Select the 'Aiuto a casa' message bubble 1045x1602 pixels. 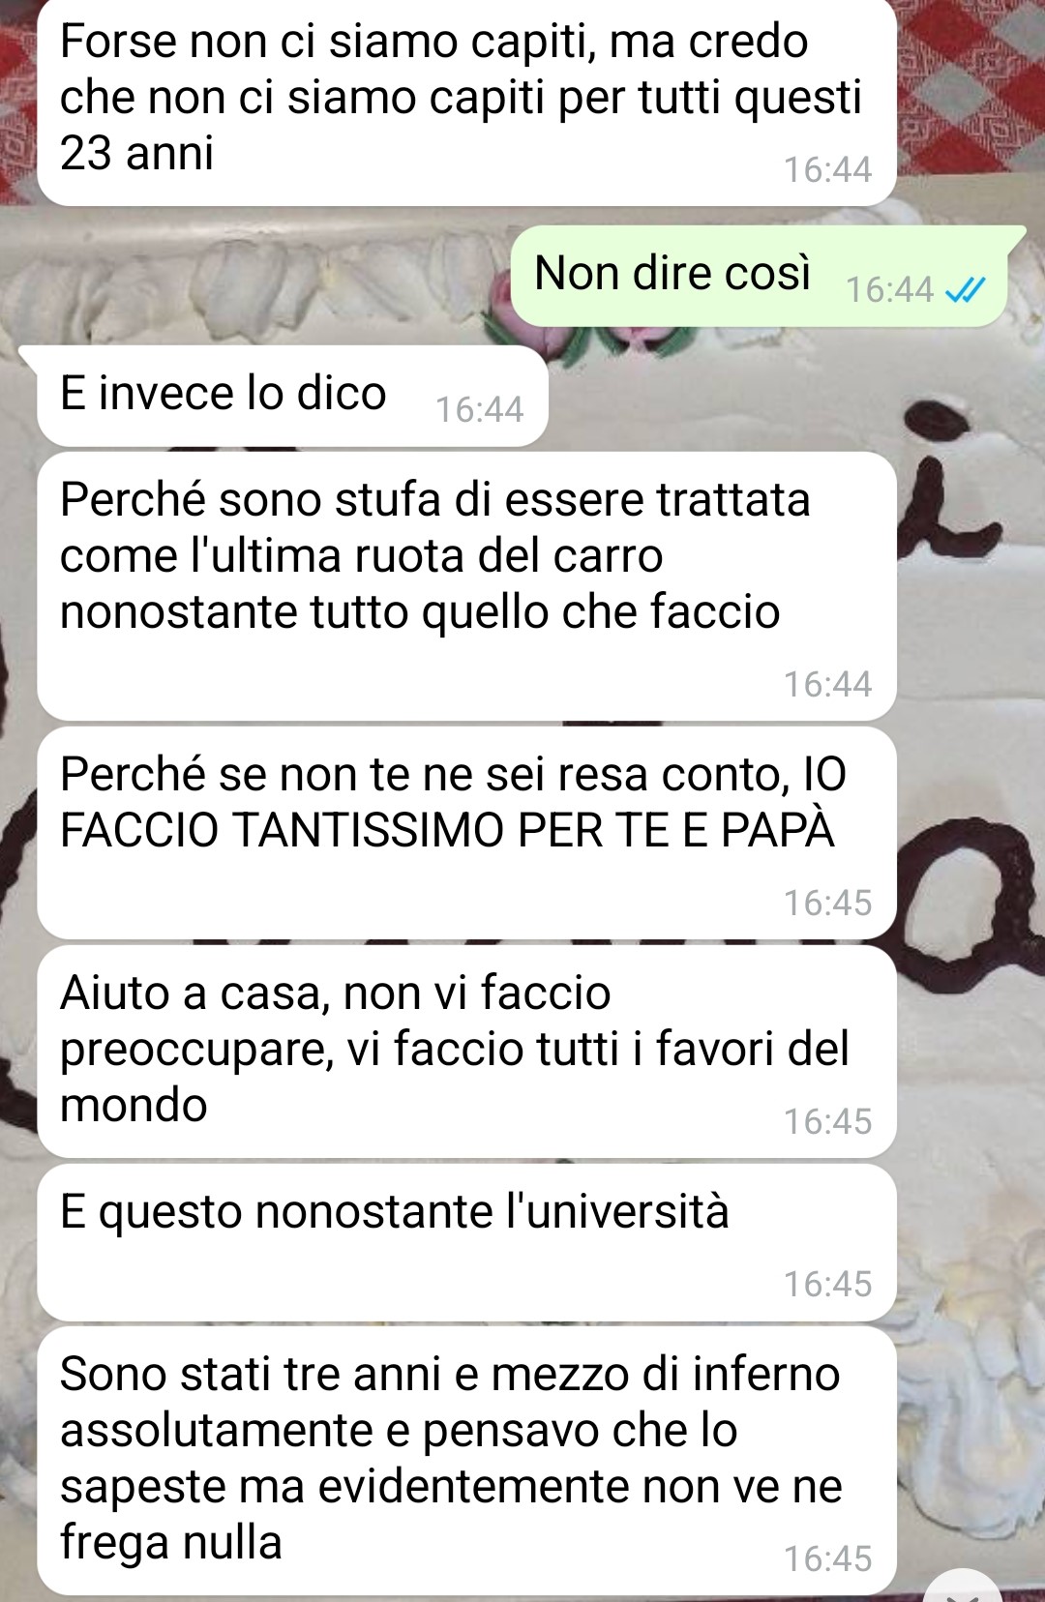point(466,1051)
